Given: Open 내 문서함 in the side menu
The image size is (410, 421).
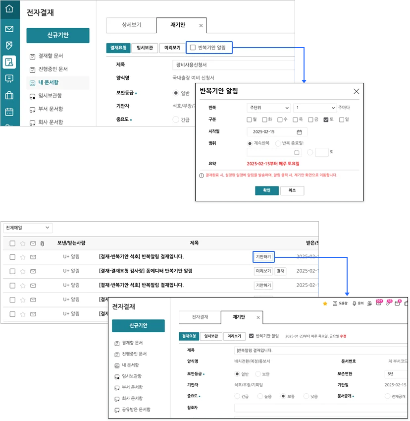Looking at the screenshot, I should [51, 82].
